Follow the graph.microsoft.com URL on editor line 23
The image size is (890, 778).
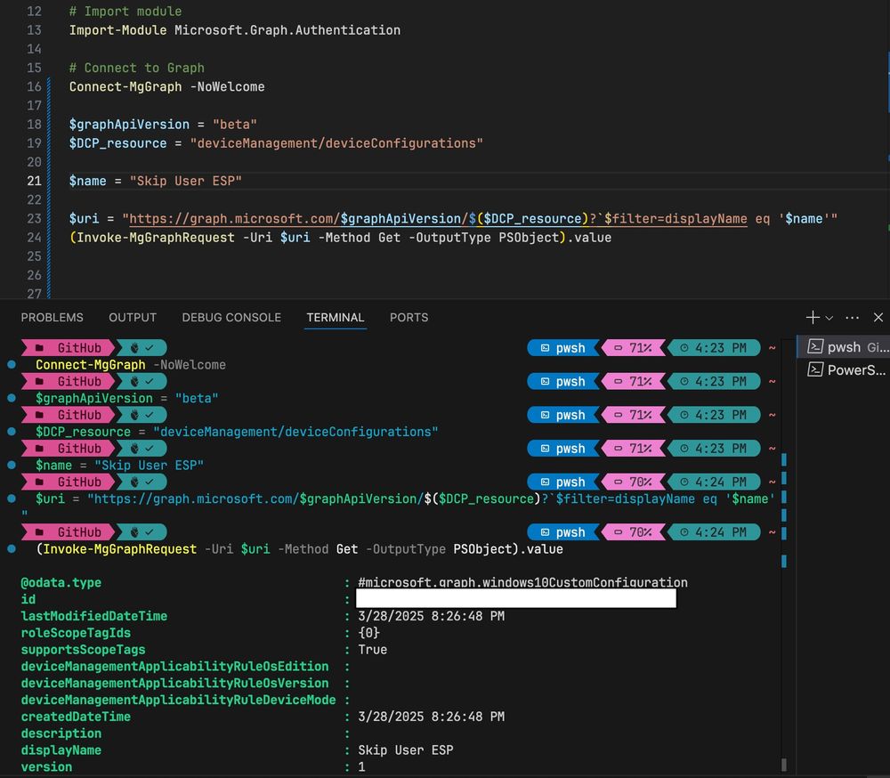pyautogui.click(x=438, y=219)
